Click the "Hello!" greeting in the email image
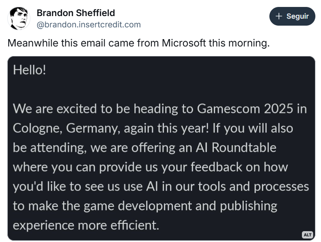 [29, 70]
